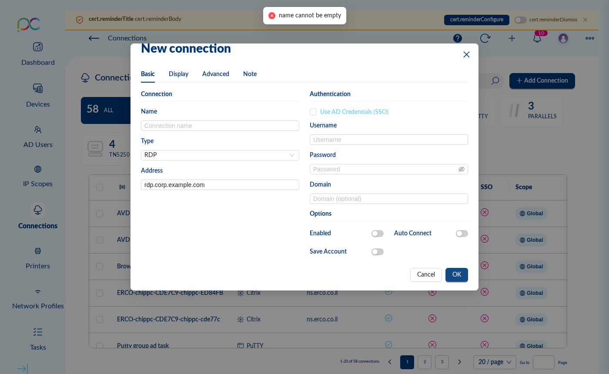609x374 pixels.
Task: Click OK to save the connection
Action: tap(456, 275)
